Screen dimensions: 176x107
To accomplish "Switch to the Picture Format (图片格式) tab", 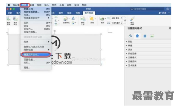I will tap(89, 13).
